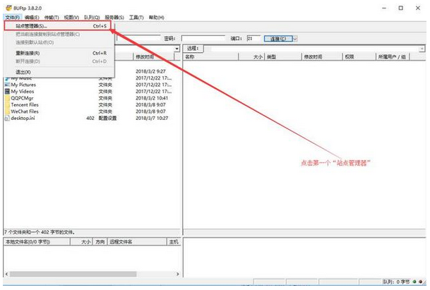Click the QQPCMgr folder icon
This screenshot has width=430, height=290.
tap(7, 98)
